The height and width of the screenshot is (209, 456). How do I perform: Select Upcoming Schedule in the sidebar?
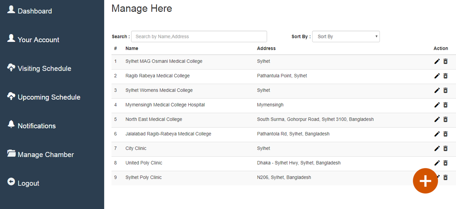[x=49, y=97]
